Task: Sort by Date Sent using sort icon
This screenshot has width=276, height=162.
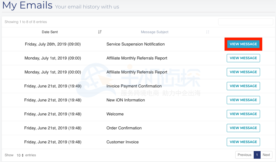Action: click(x=100, y=32)
